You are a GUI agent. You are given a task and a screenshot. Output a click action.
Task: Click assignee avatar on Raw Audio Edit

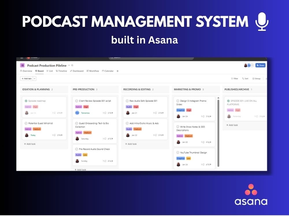click(x=128, y=113)
